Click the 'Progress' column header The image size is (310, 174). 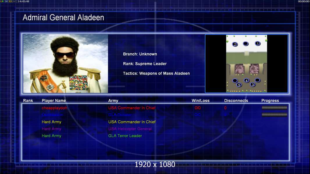(x=270, y=101)
